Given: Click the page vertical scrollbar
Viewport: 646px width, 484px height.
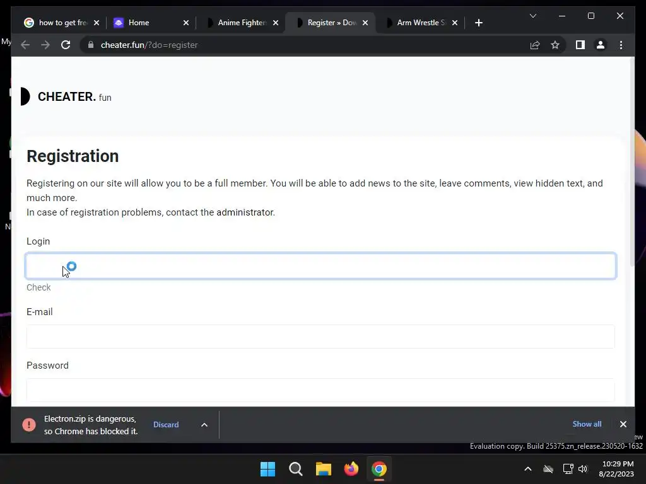Looking at the screenshot, I should click(x=632, y=162).
